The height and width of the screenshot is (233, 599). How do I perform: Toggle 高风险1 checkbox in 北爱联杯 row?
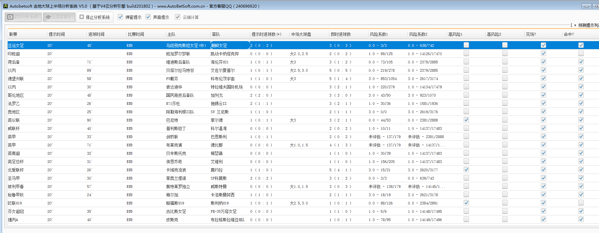coord(466,170)
